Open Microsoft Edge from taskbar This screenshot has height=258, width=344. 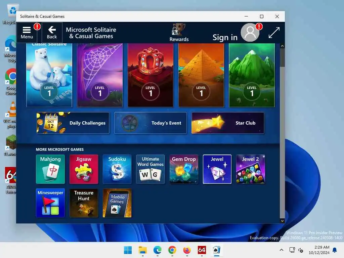(157, 250)
